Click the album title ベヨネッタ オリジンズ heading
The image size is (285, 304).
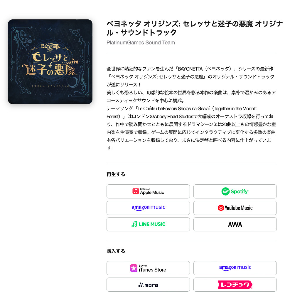click(195, 28)
